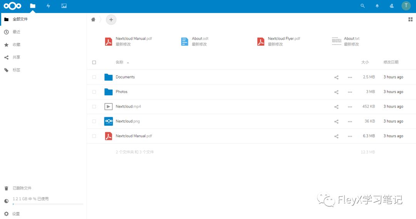Sort by 修改日期 modified column
The width and height of the screenshot is (416, 219).
point(391,62)
